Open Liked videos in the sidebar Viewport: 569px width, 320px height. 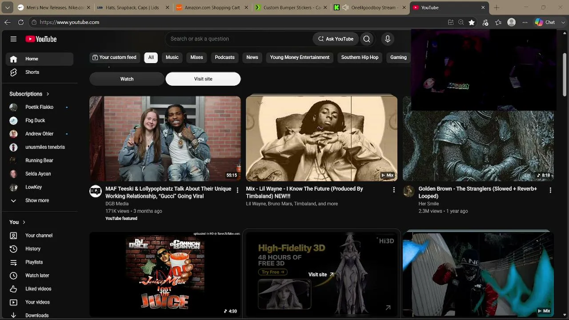click(40, 289)
